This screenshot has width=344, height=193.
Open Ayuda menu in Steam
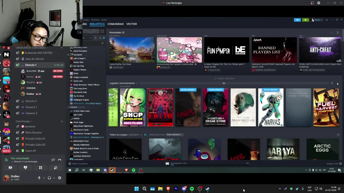coord(104,20)
